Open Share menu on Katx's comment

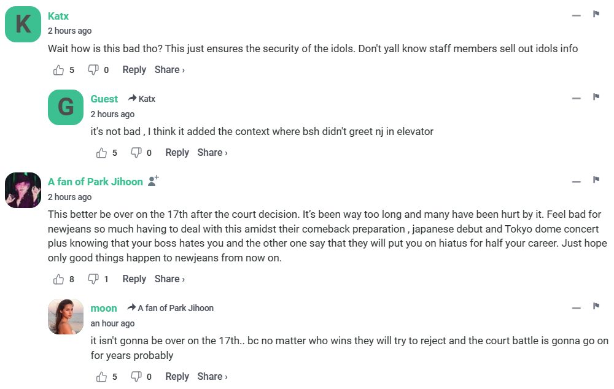point(169,70)
